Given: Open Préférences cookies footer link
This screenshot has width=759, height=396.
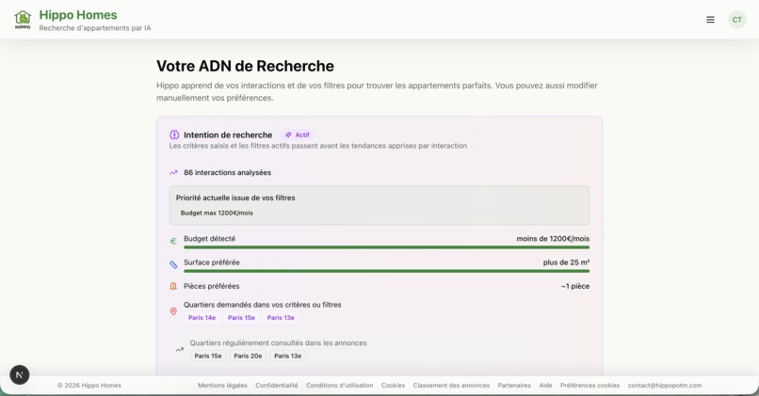Looking at the screenshot, I should tap(590, 386).
